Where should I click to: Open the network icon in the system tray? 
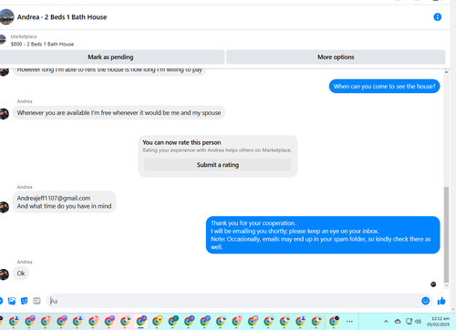point(409,321)
